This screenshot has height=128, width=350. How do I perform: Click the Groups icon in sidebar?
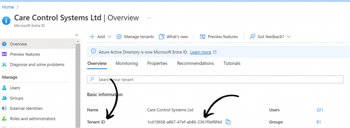pyautogui.click(x=4, y=98)
